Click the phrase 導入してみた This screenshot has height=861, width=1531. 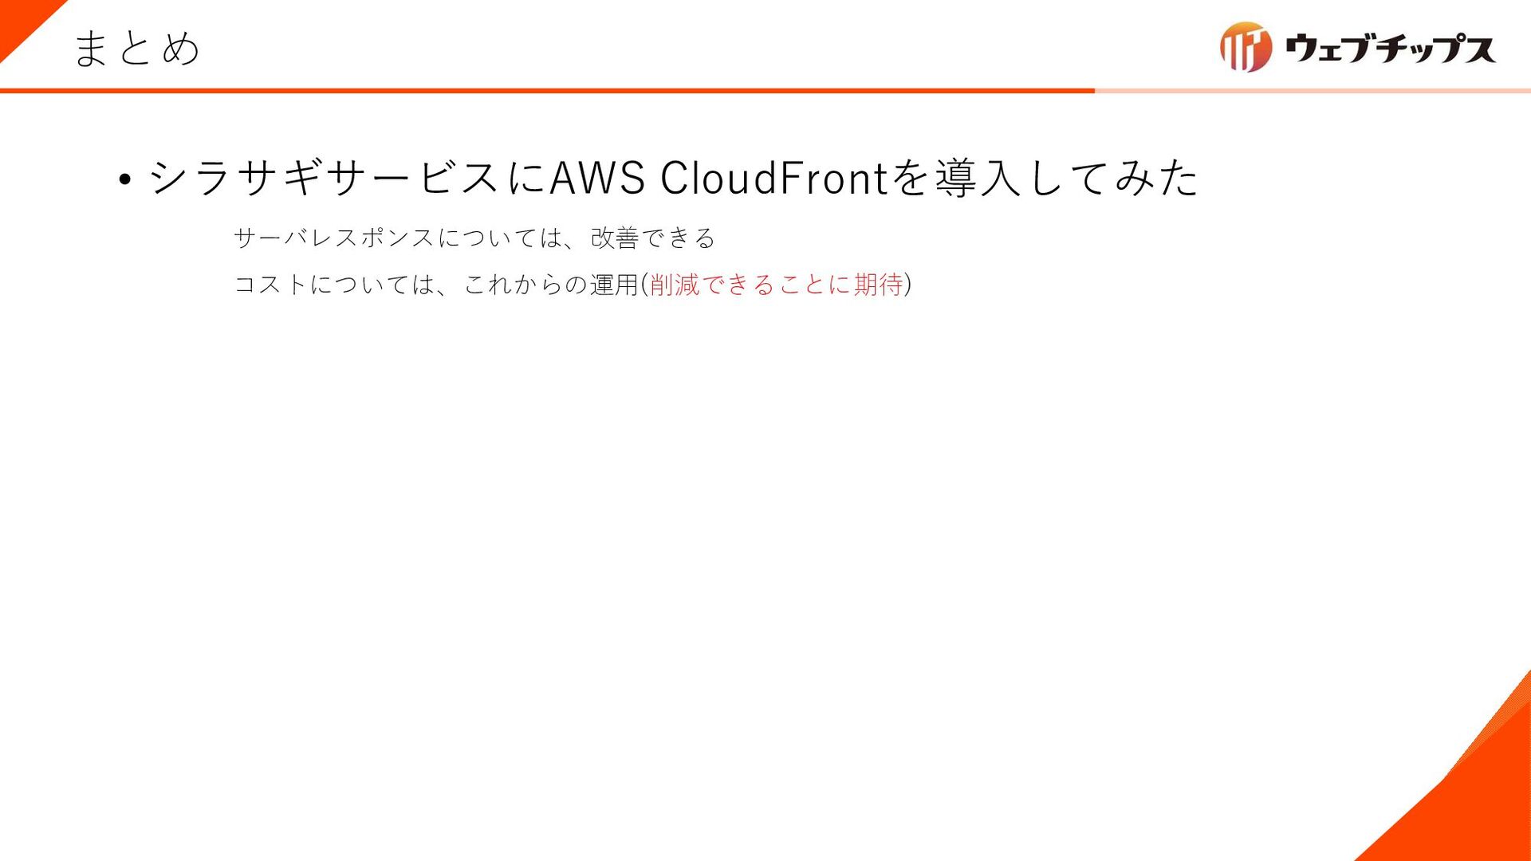point(1067,177)
